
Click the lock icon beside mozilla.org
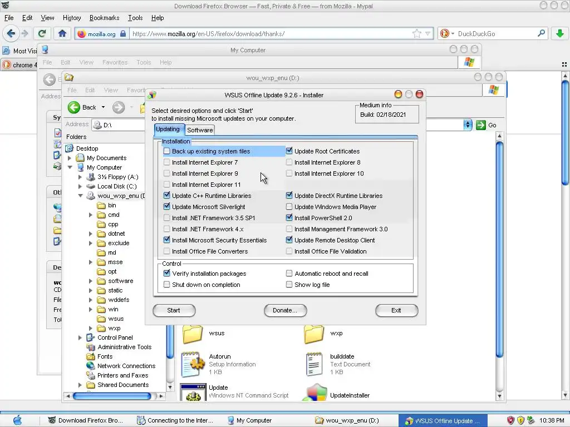point(123,34)
